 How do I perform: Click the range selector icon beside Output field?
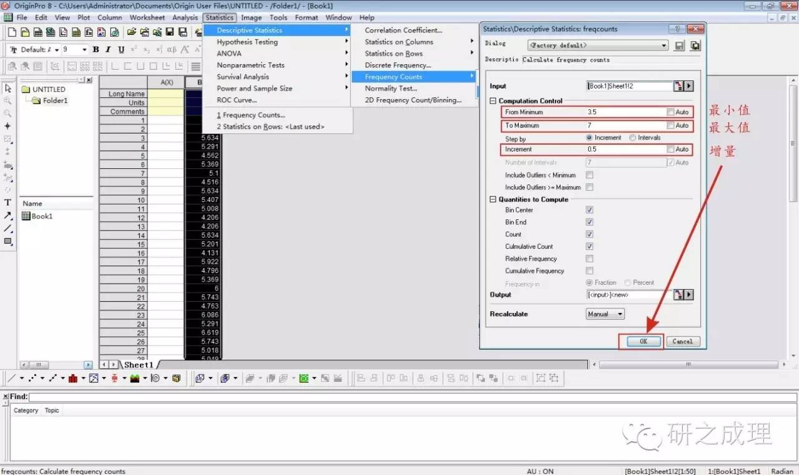tap(679, 295)
